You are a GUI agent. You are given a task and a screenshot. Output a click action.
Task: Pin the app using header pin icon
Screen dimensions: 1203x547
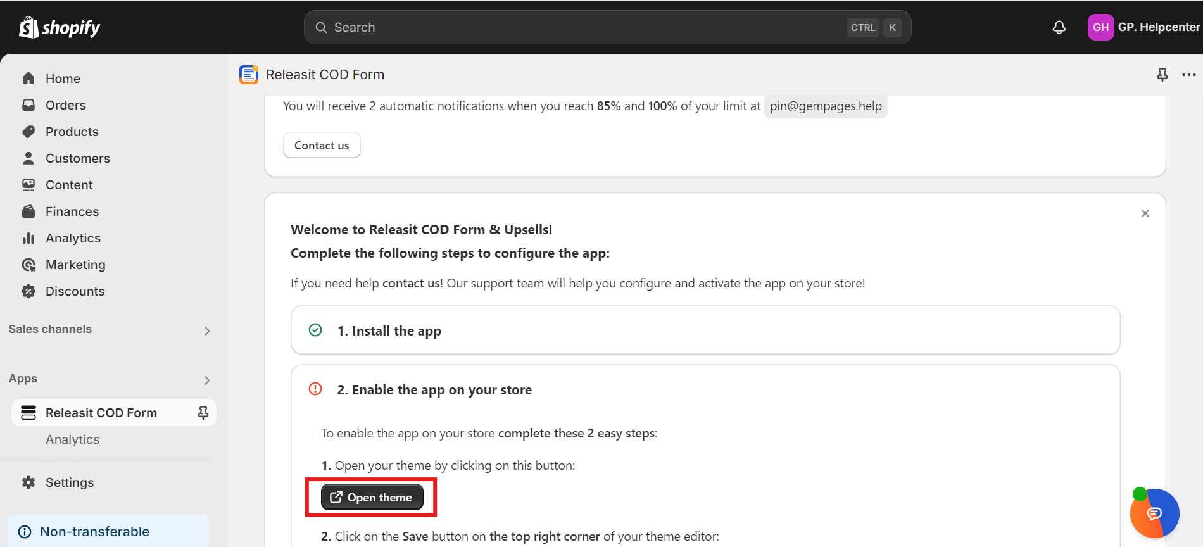(x=1162, y=75)
